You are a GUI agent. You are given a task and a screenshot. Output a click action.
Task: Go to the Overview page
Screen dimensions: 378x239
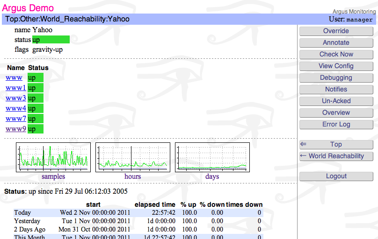pyautogui.click(x=336, y=112)
